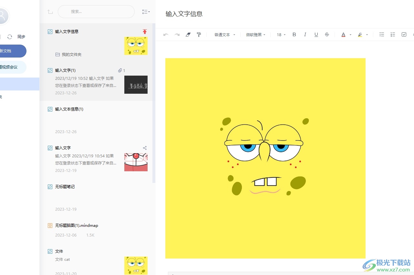Click the undo arrow in the toolbar
This screenshot has height=275, width=414.
pyautogui.click(x=166, y=35)
